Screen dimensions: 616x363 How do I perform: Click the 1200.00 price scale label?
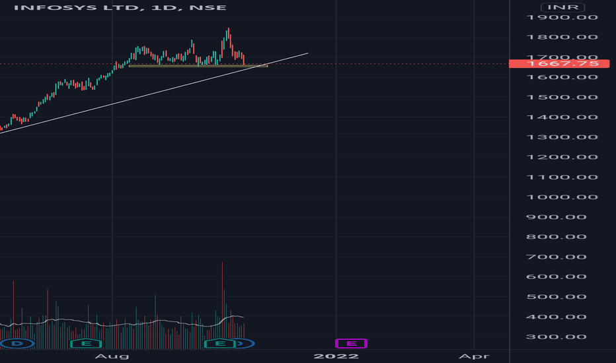pyautogui.click(x=562, y=157)
